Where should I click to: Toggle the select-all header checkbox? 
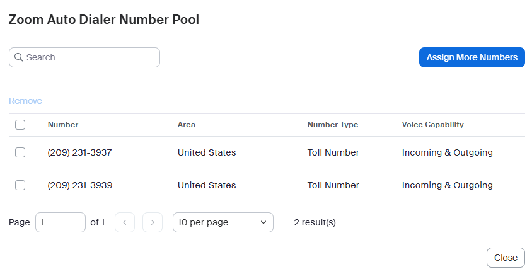coord(20,125)
